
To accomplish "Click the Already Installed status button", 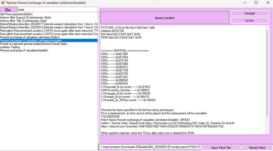I will [x=165, y=18].
